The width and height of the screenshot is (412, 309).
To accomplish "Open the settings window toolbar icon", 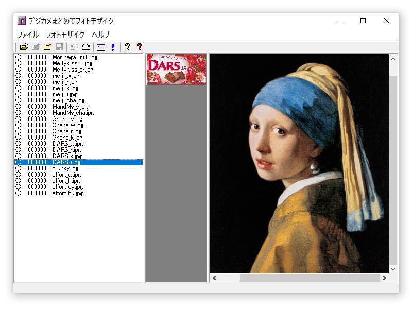I will (x=101, y=47).
